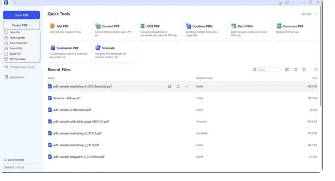
Task: Open Resume - Yellow.pdf
Action: click(67, 98)
